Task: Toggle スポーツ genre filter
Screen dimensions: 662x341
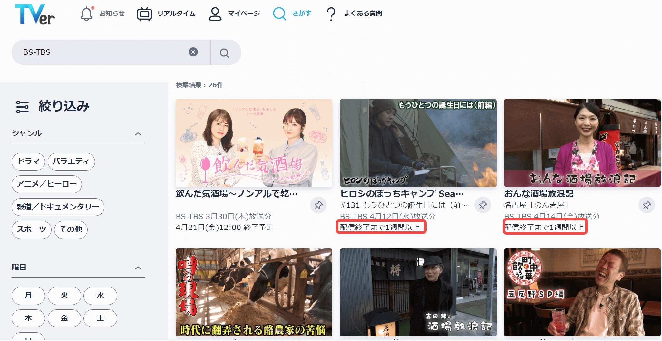Action: pos(32,229)
